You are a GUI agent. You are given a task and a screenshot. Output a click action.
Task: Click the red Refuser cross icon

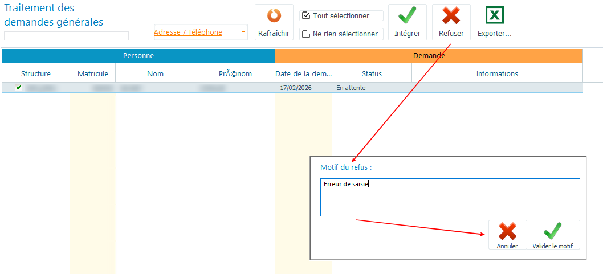(451, 16)
